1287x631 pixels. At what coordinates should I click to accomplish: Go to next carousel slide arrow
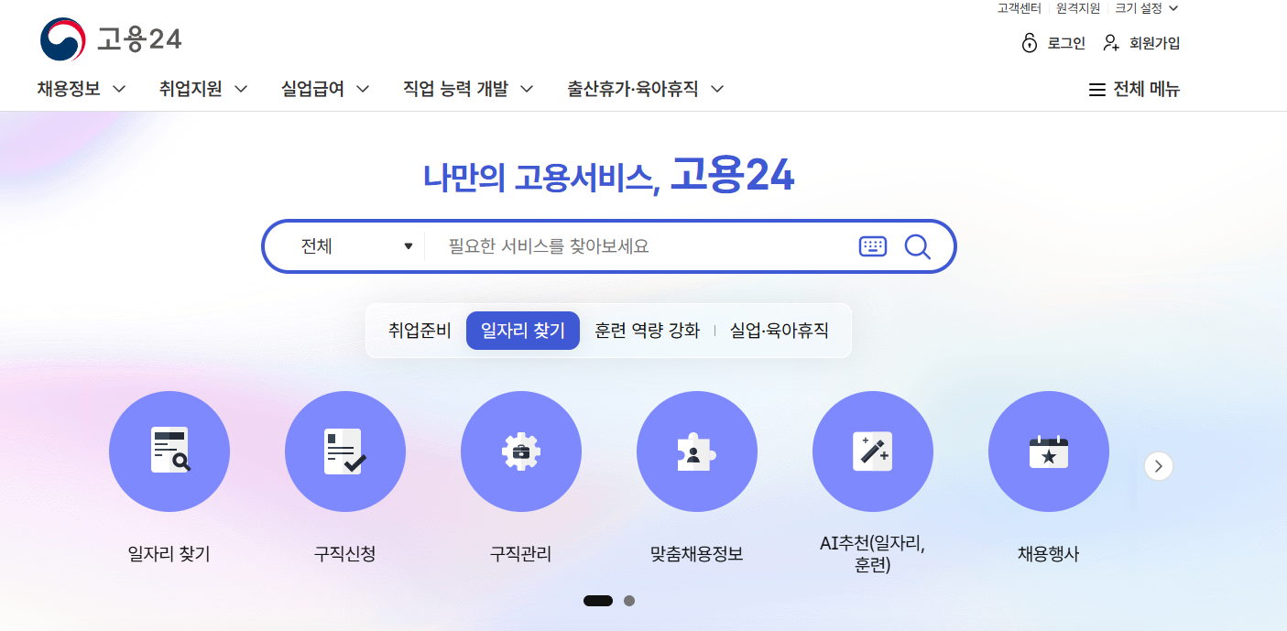1159,466
